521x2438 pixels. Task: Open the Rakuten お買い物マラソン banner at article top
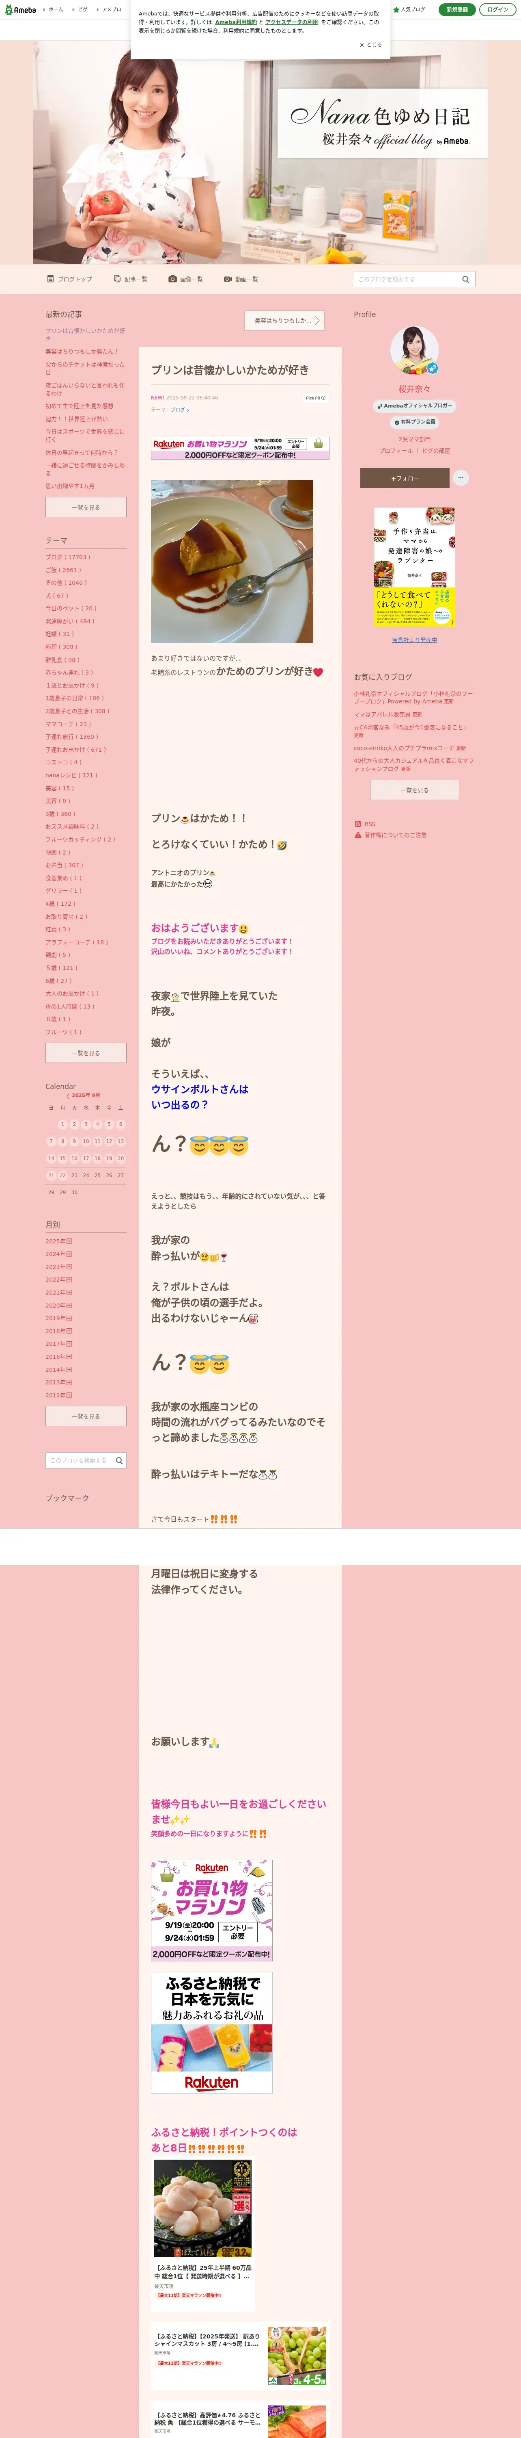240,448
